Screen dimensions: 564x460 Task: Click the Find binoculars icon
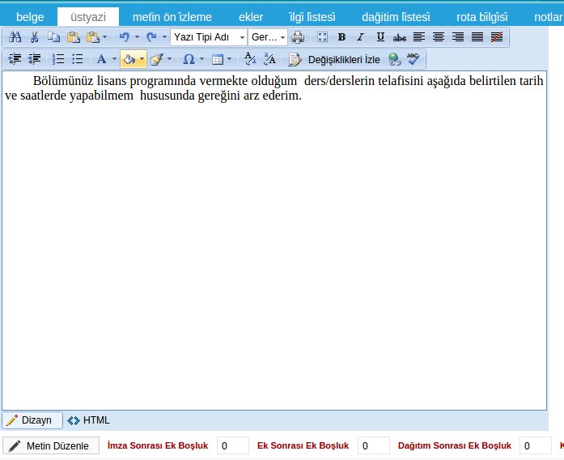point(15,37)
